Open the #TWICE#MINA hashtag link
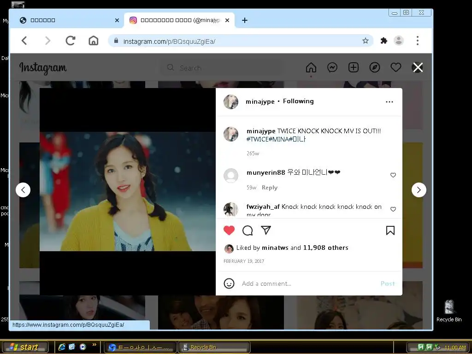Screen dimensions: 472x354 [276, 139]
